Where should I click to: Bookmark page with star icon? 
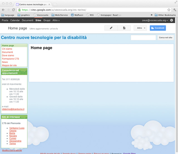coord(169,10)
